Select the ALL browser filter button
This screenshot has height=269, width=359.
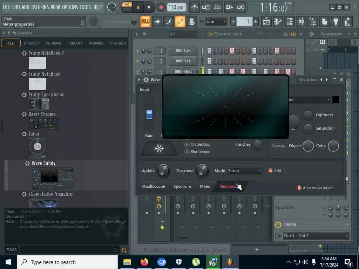(11, 43)
